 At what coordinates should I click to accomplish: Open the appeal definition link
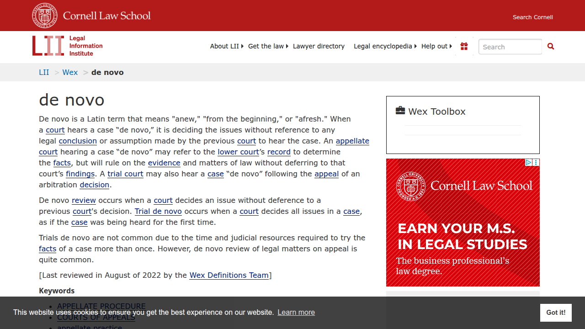point(326,174)
